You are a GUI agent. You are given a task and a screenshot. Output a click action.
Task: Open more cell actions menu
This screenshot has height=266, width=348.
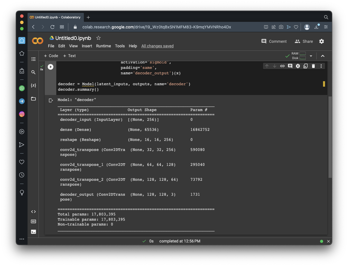[321, 66]
